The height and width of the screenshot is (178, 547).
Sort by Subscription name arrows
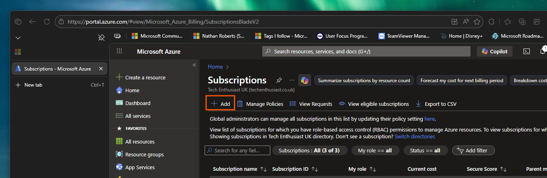[263, 169]
